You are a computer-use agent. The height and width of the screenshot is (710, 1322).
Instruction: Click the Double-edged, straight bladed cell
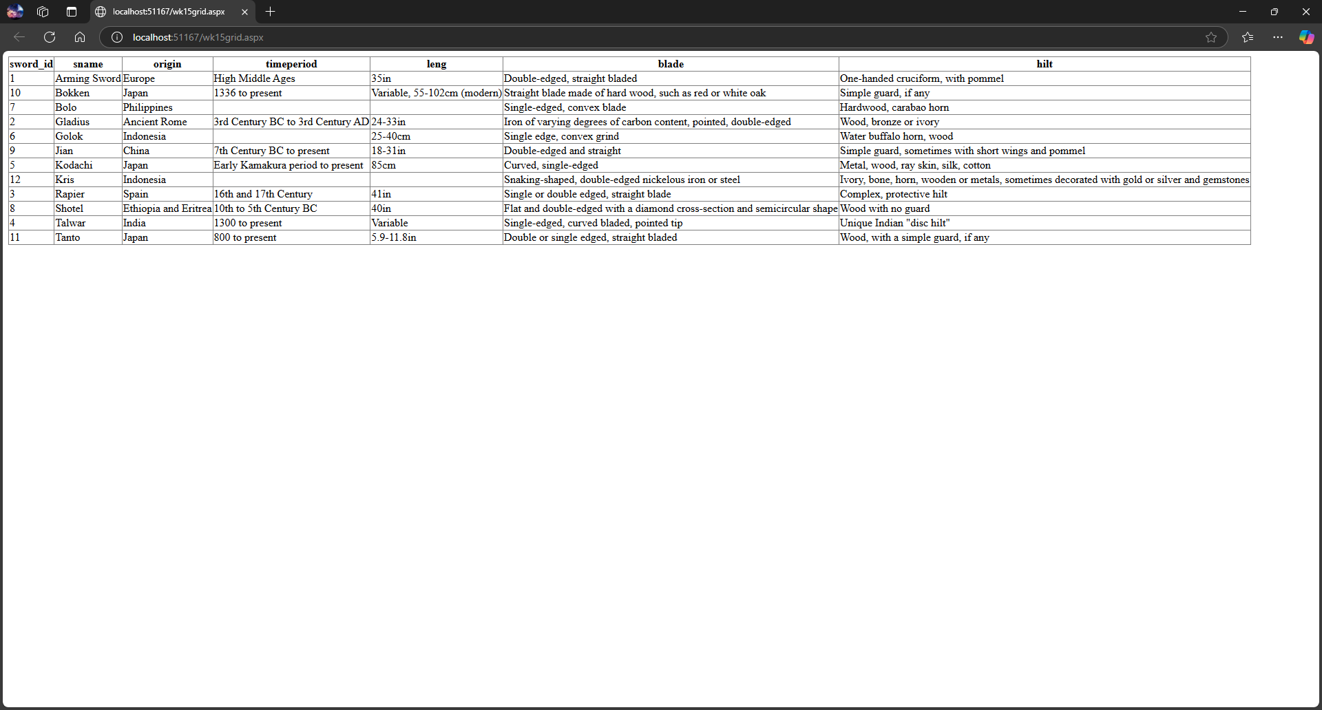tap(671, 78)
